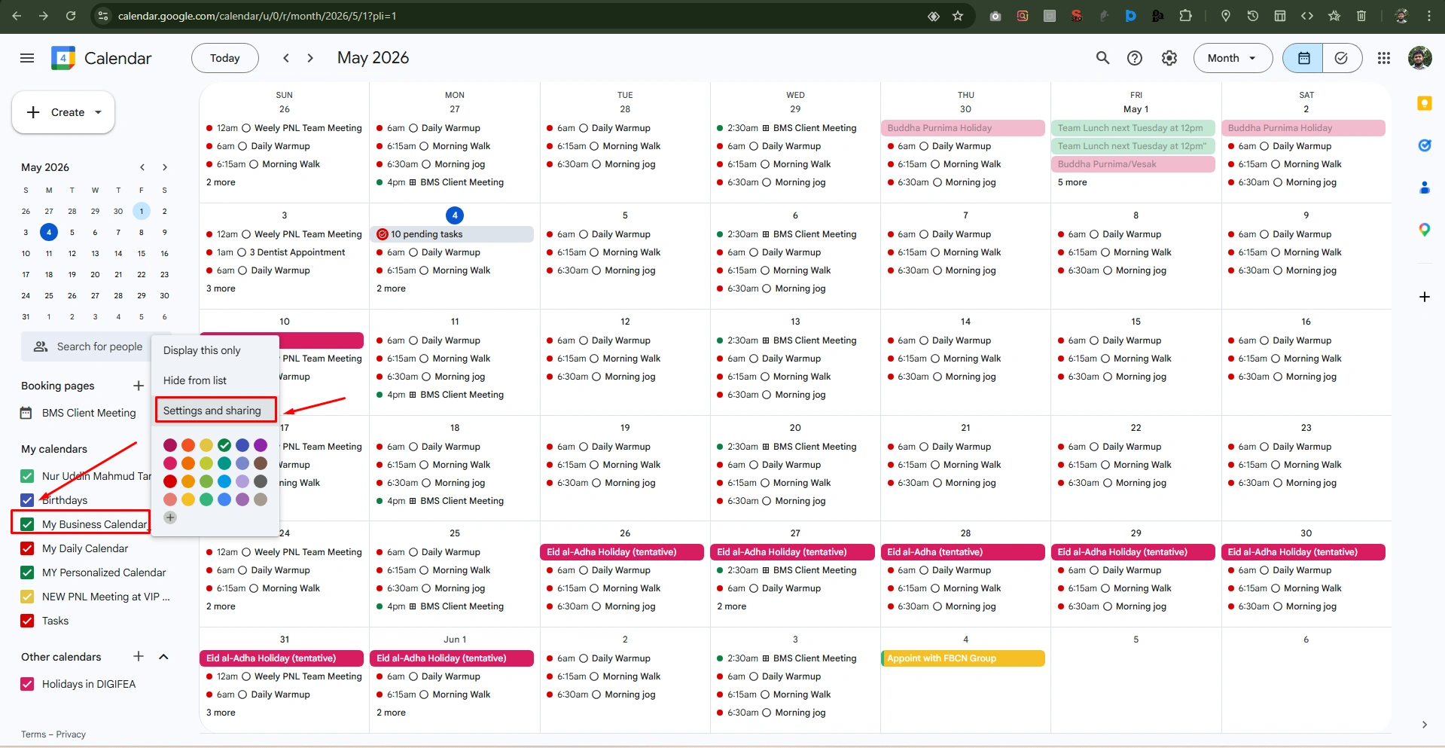Mini calendar previous month arrow

click(x=142, y=167)
